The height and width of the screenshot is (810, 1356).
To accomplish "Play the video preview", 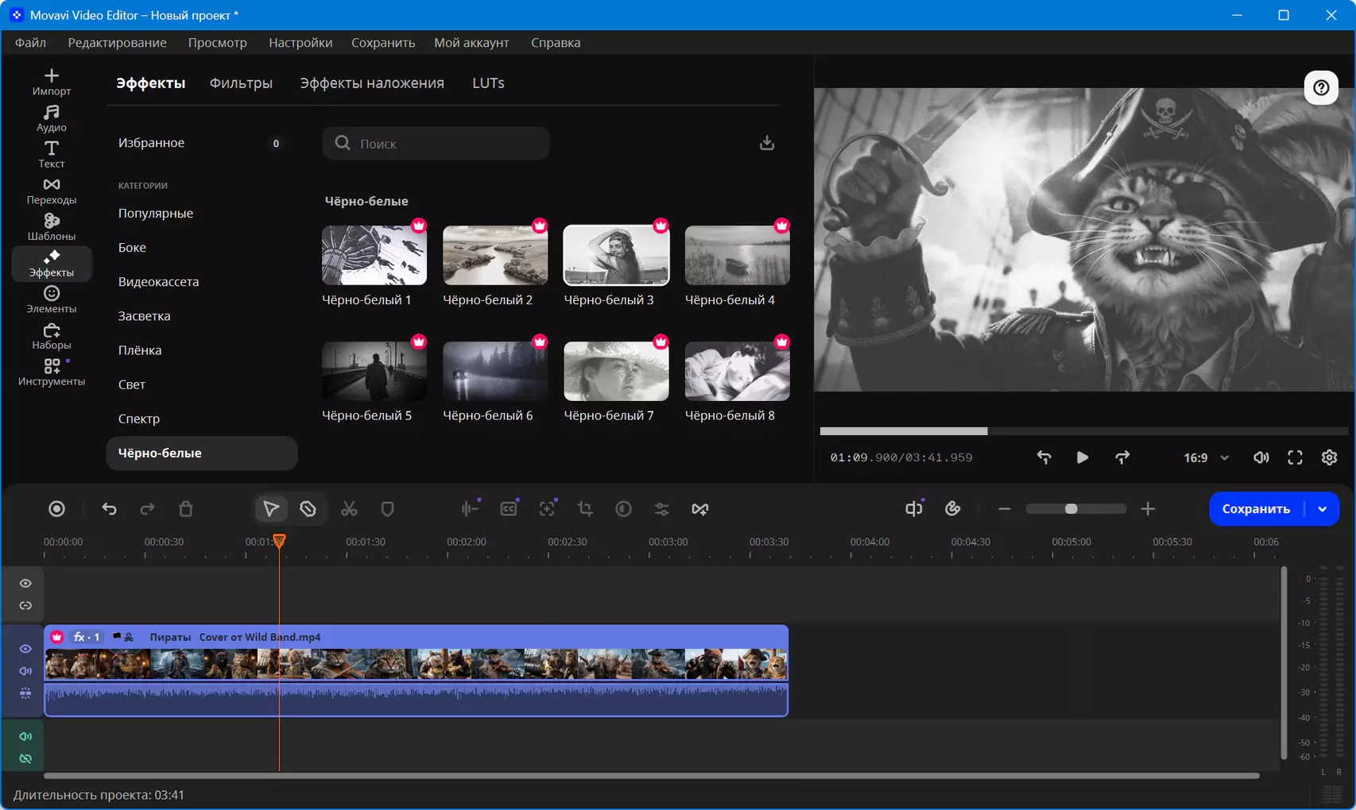I will (x=1082, y=457).
